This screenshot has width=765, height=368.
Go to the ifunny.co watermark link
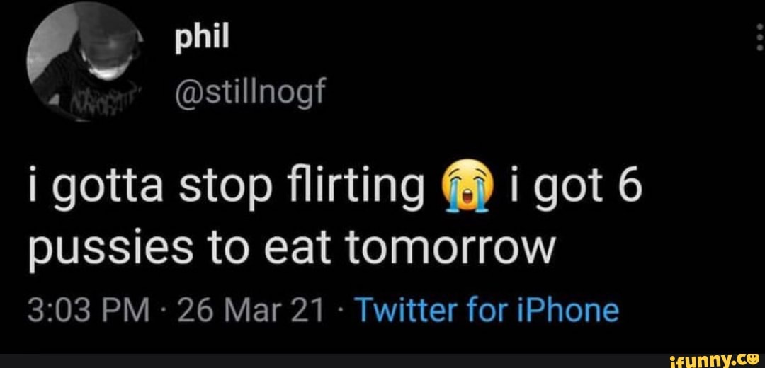[716, 360]
